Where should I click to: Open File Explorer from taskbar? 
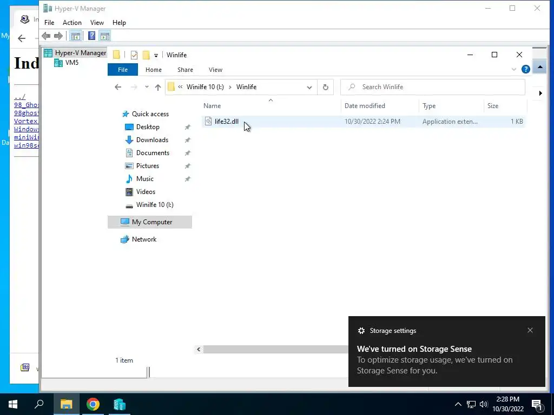(67, 404)
